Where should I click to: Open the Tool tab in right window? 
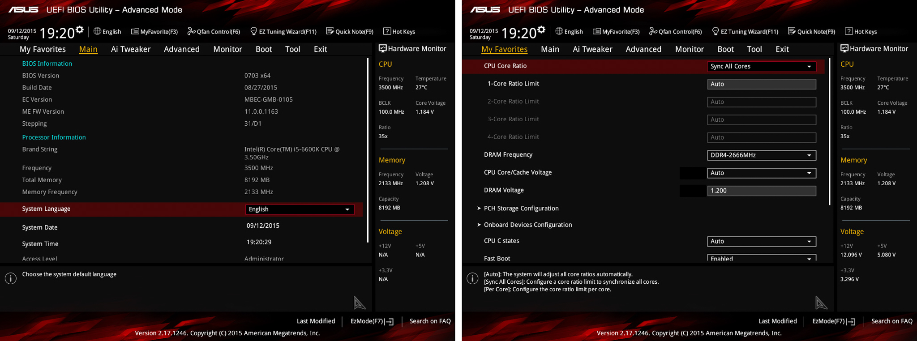coord(754,49)
